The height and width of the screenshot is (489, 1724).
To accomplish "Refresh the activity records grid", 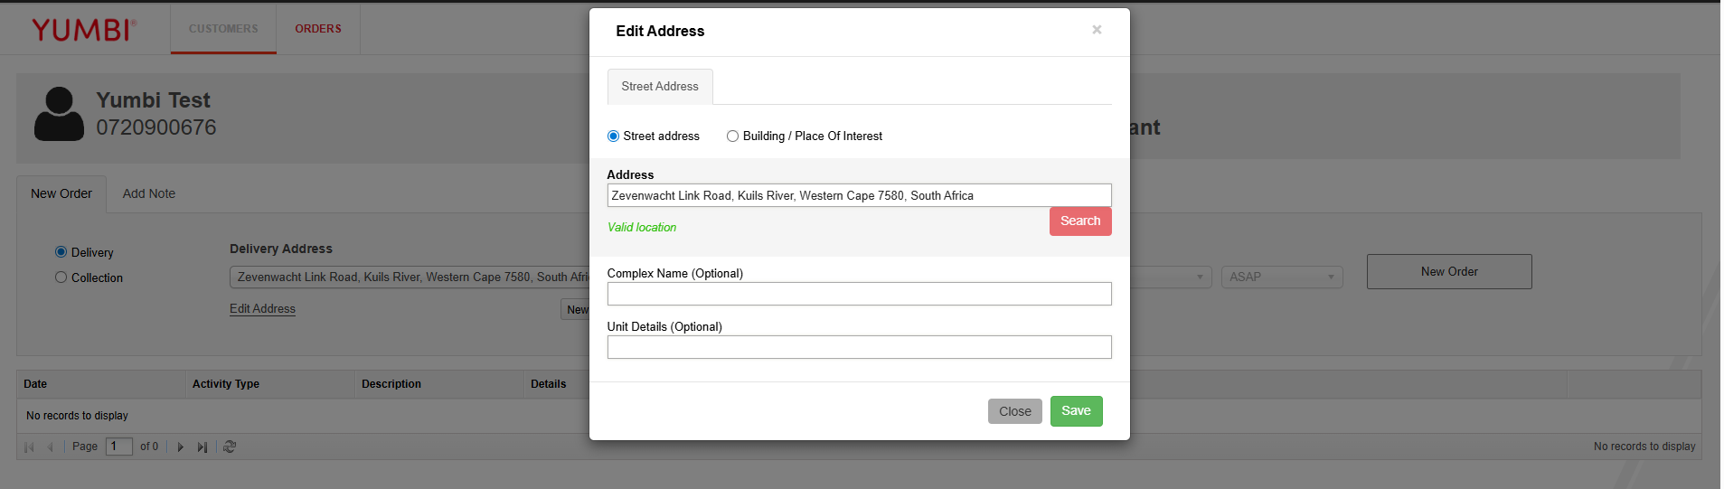I will pyautogui.click(x=230, y=447).
